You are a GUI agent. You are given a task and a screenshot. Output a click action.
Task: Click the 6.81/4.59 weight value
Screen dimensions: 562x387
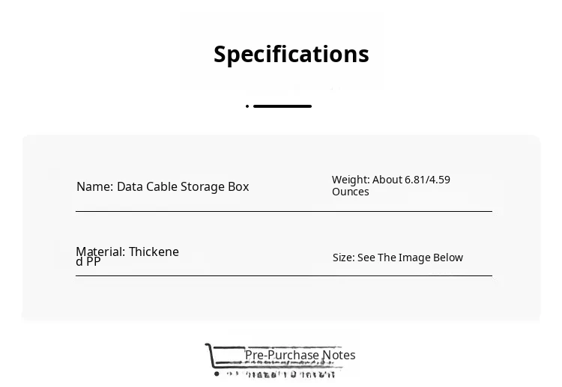point(427,180)
